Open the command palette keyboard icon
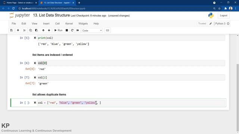 [108, 31]
